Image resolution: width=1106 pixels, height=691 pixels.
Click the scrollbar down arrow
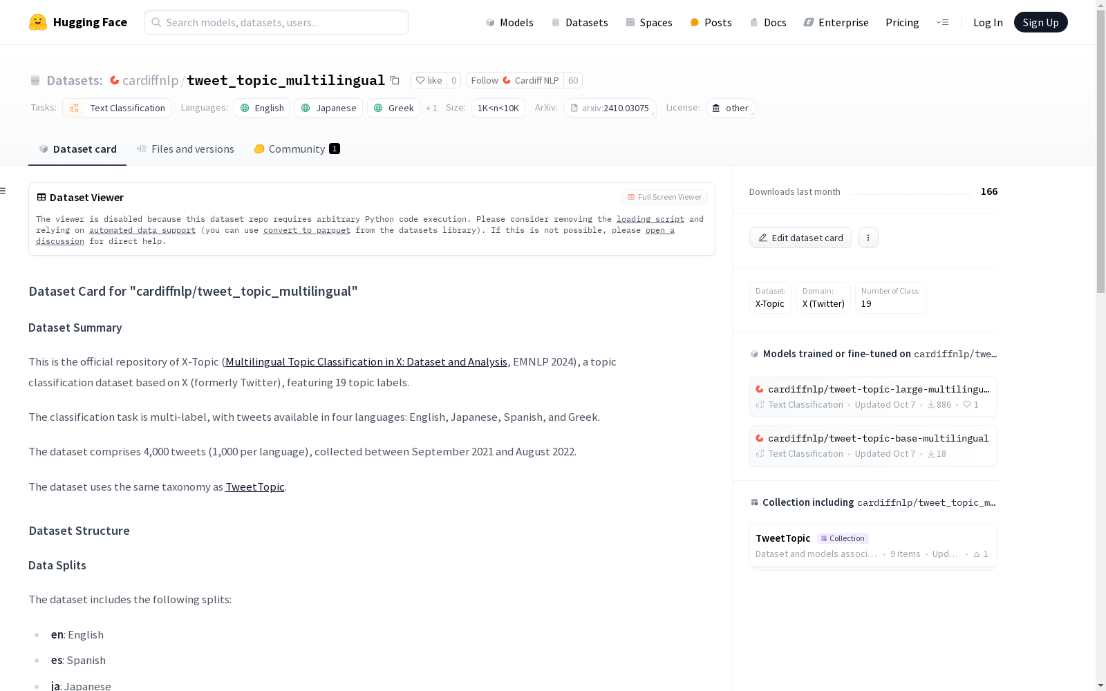click(1100, 685)
